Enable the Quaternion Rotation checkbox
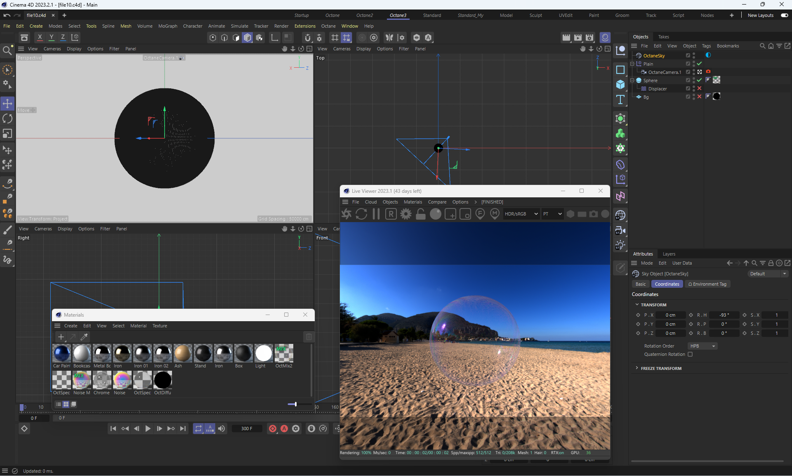This screenshot has width=792, height=476. (690, 354)
